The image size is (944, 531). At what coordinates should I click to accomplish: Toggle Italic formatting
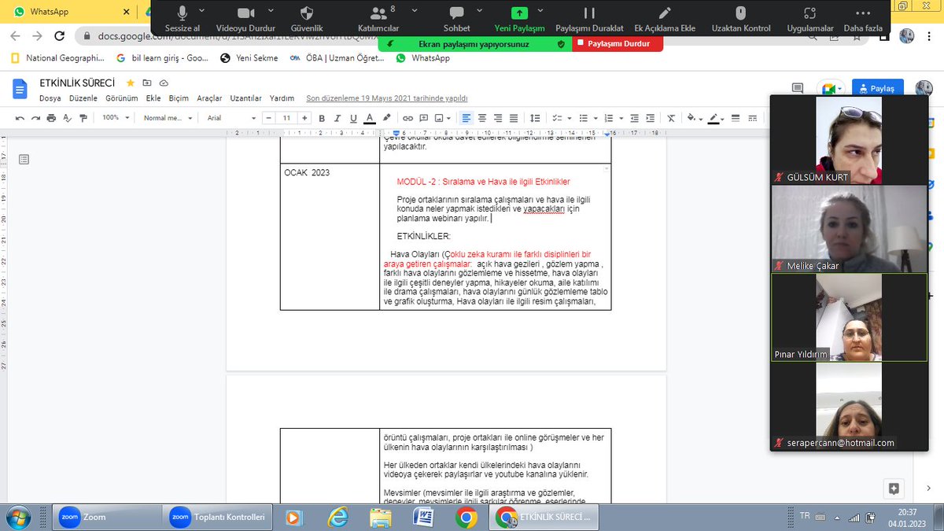[x=337, y=118]
